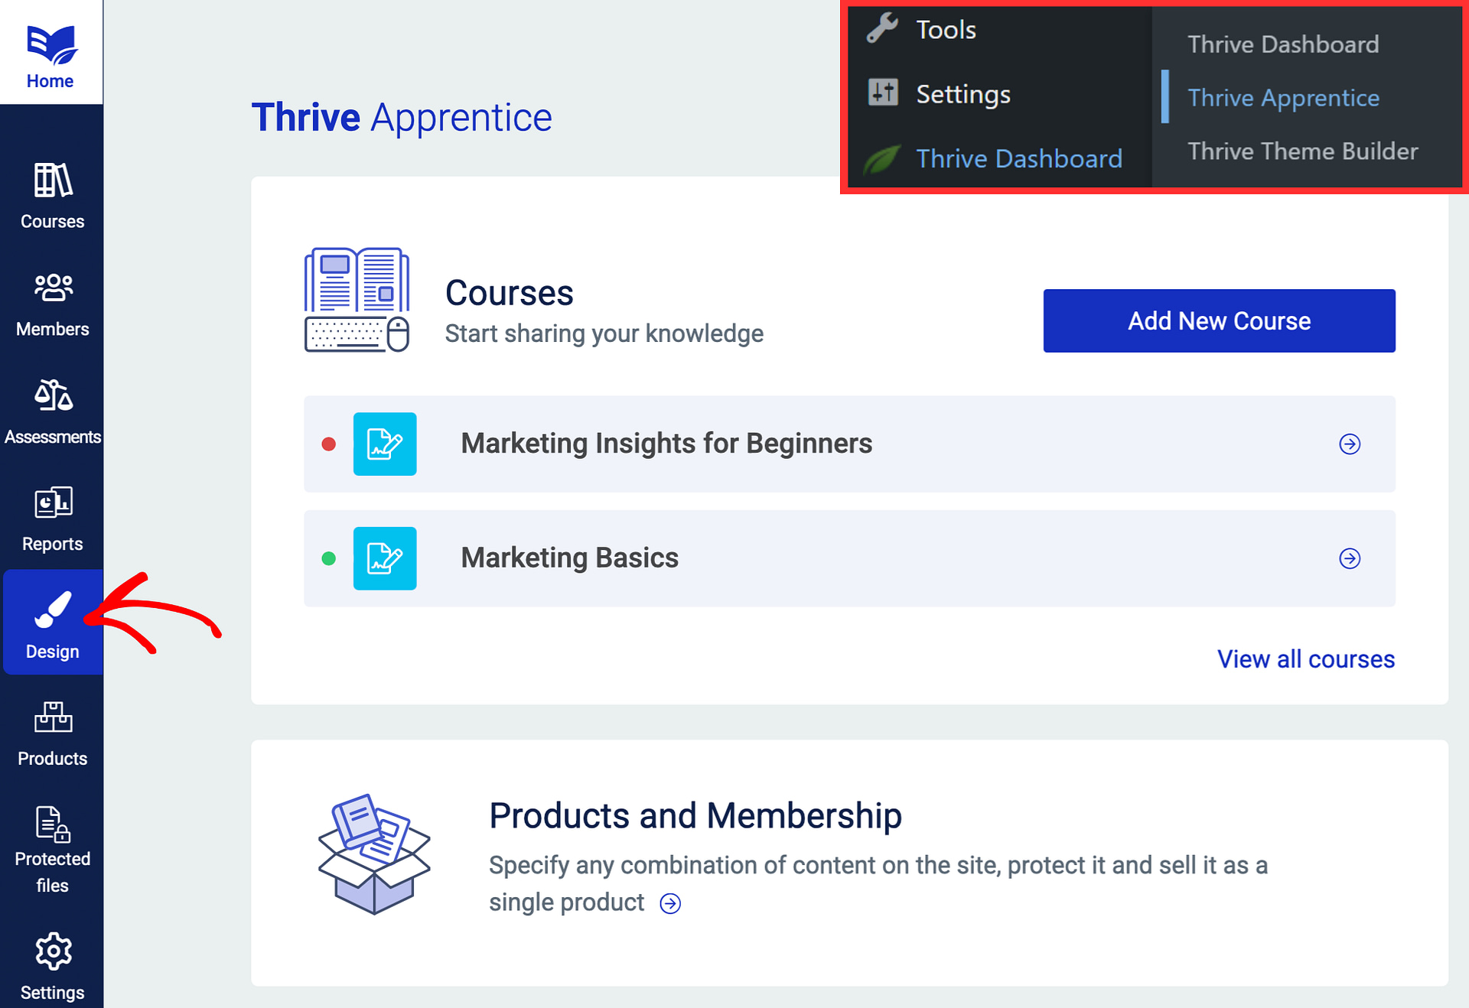Open the Courses section in the sidebar
The height and width of the screenshot is (1008, 1469).
[51, 195]
